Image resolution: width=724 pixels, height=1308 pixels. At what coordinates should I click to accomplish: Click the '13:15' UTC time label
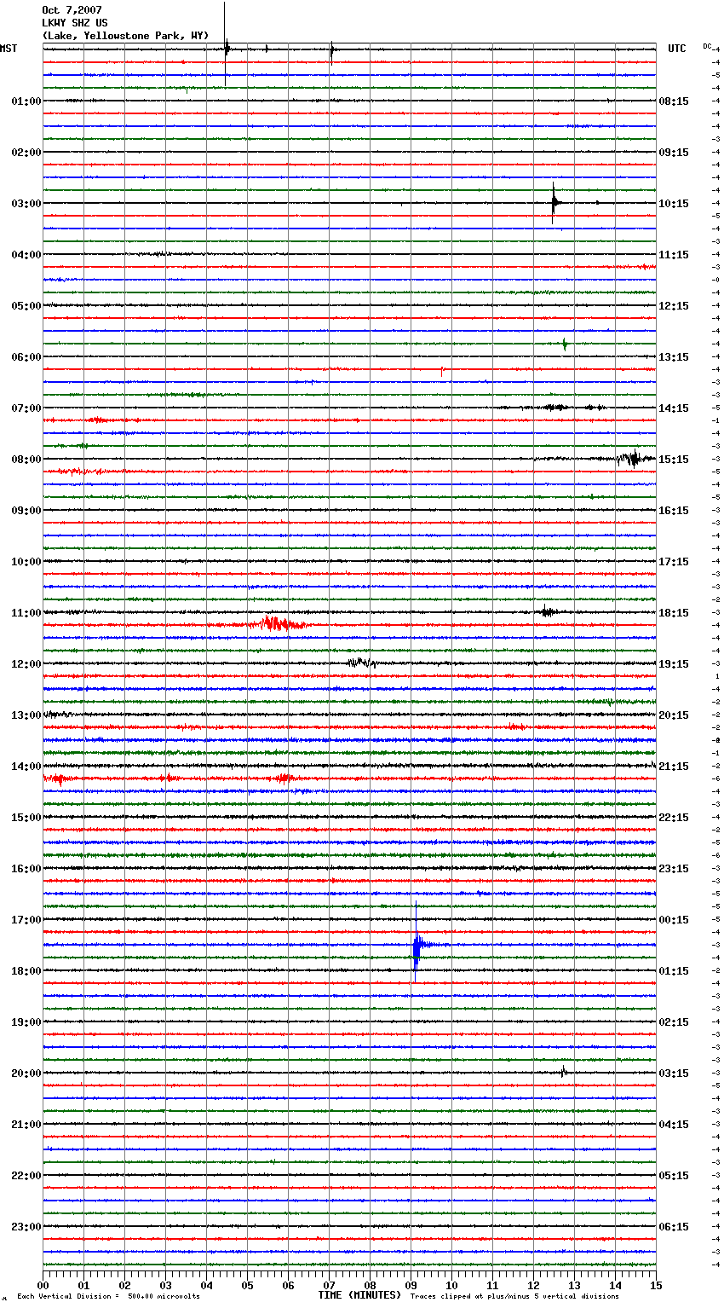(674, 357)
